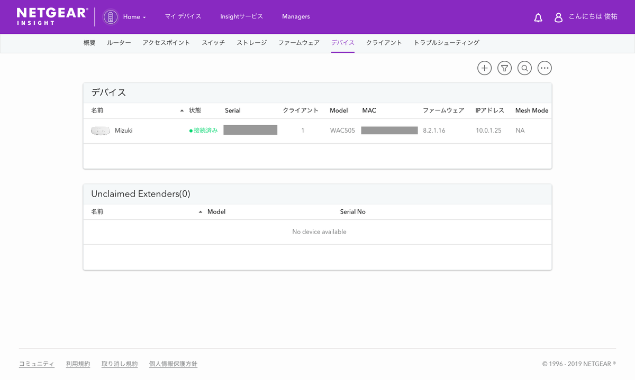Click the client count 1 cell
Screen dimensions: 635x380
(x=303, y=131)
